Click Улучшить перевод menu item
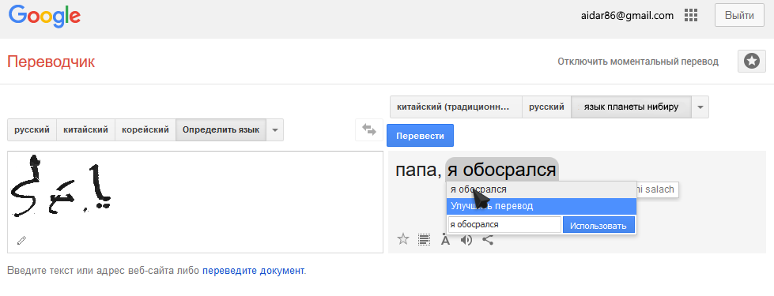This screenshot has width=774, height=296. (x=542, y=206)
